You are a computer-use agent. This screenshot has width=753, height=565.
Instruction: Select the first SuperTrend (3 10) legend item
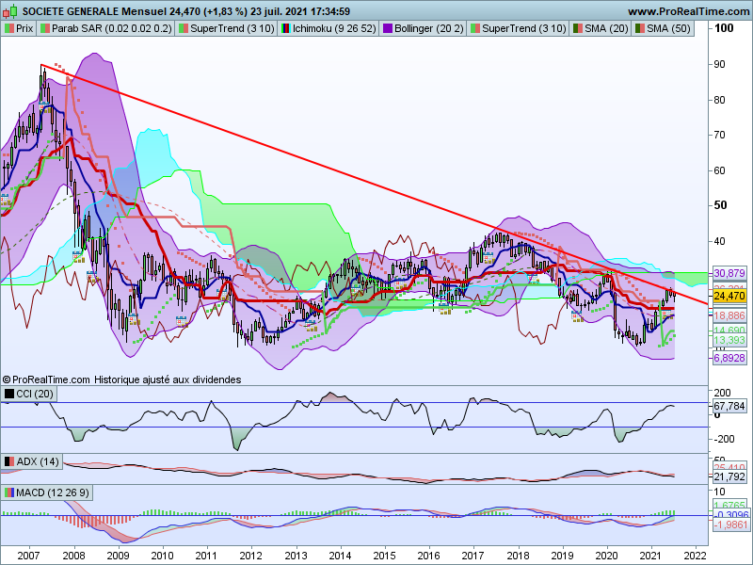pyautogui.click(x=226, y=28)
